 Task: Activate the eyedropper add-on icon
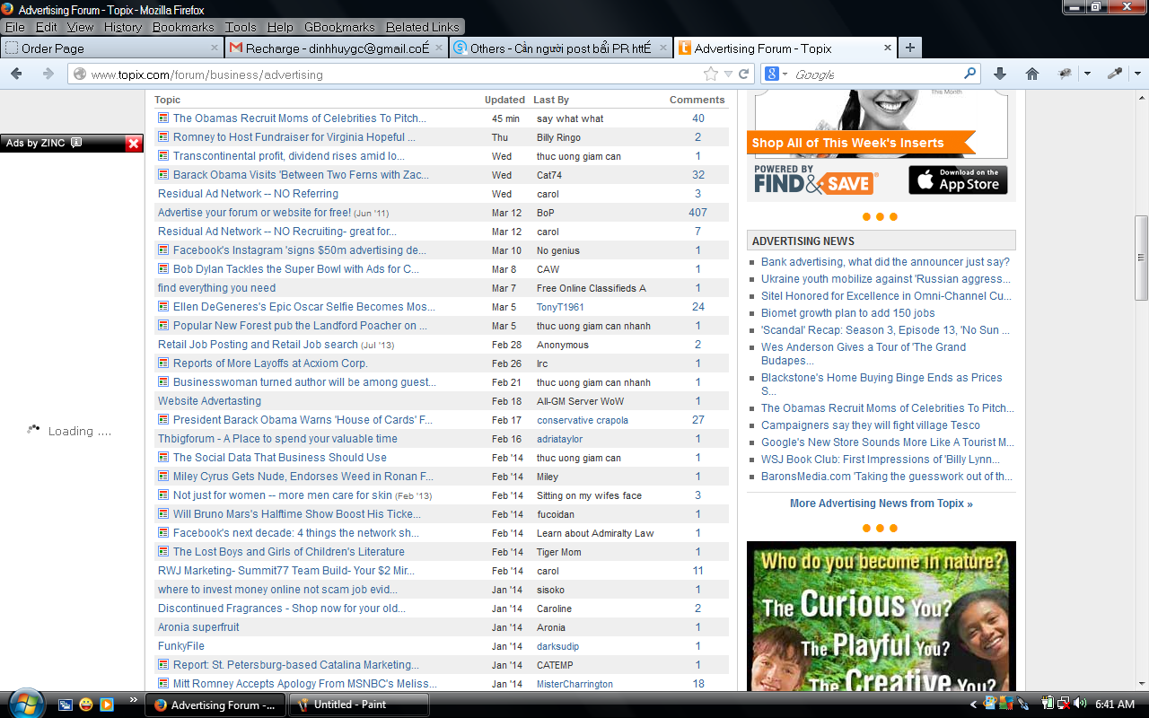pos(1115,74)
